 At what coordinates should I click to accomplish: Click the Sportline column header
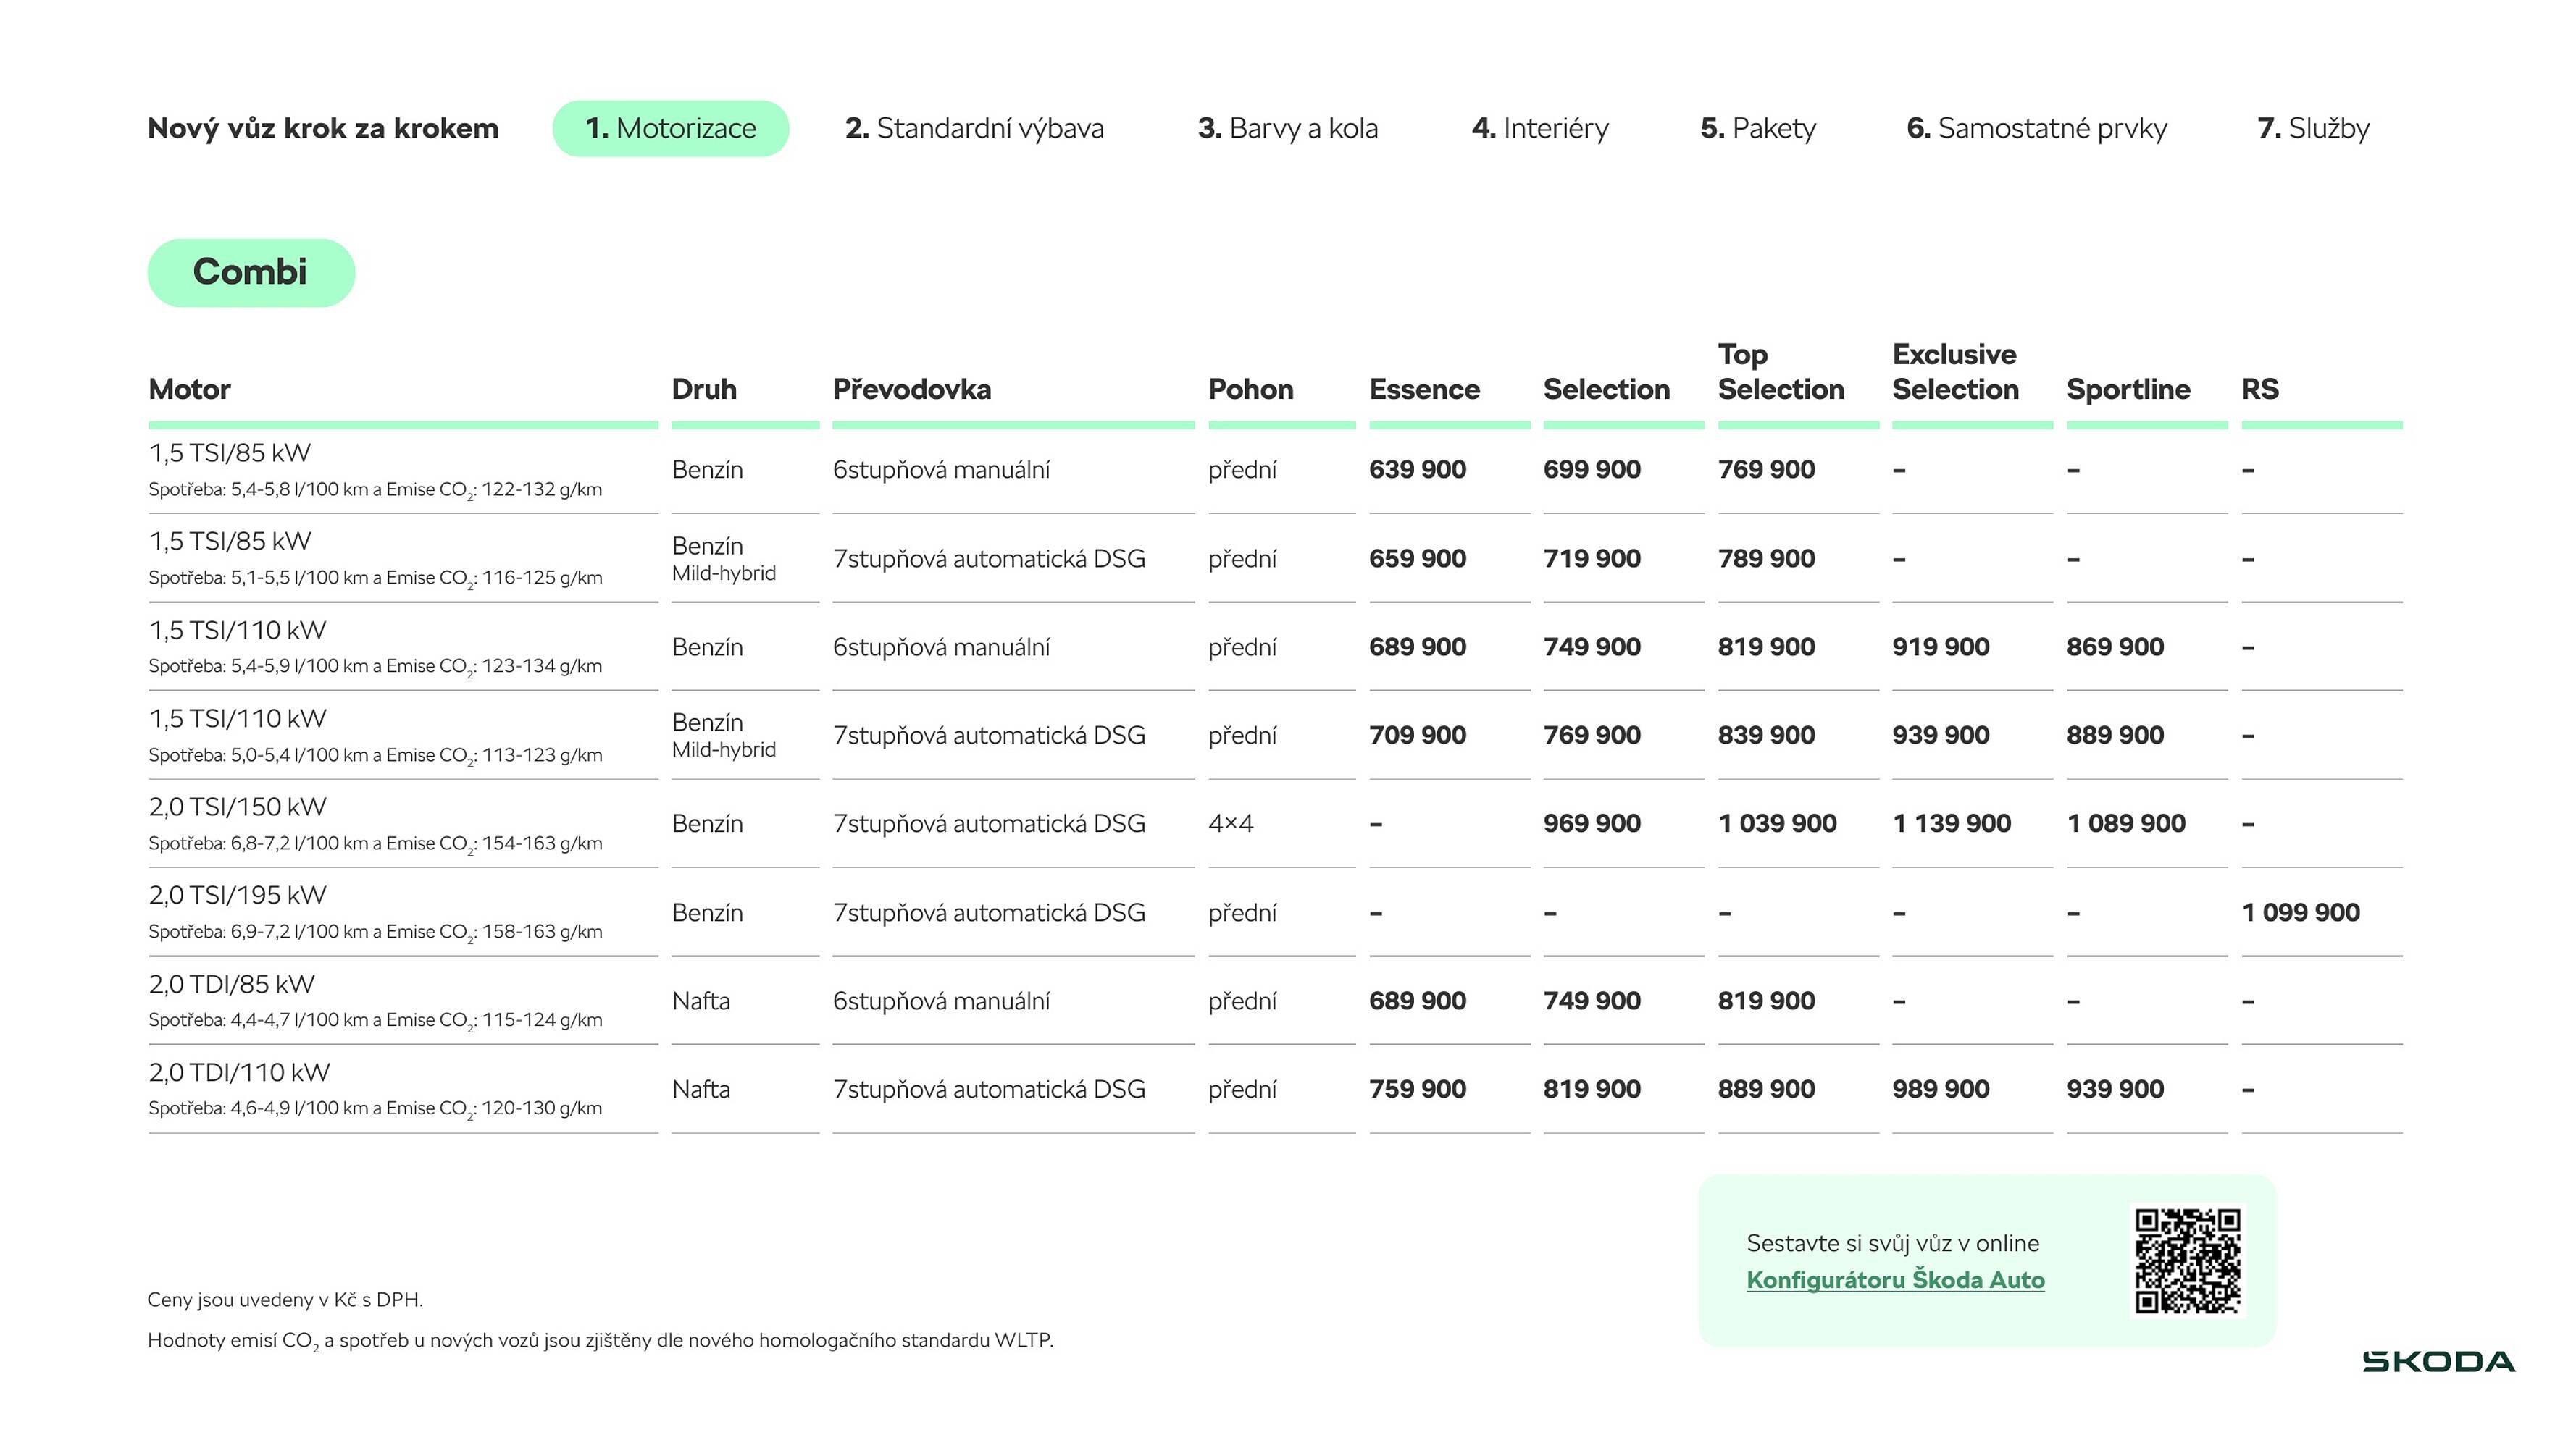(x=2128, y=389)
